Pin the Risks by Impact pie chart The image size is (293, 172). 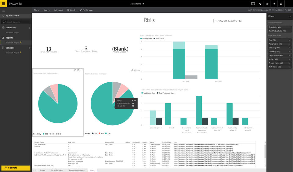tap(132, 71)
